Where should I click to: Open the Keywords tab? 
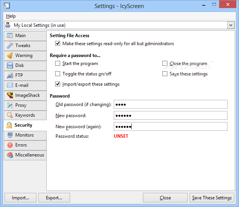pyautogui.click(x=25, y=115)
